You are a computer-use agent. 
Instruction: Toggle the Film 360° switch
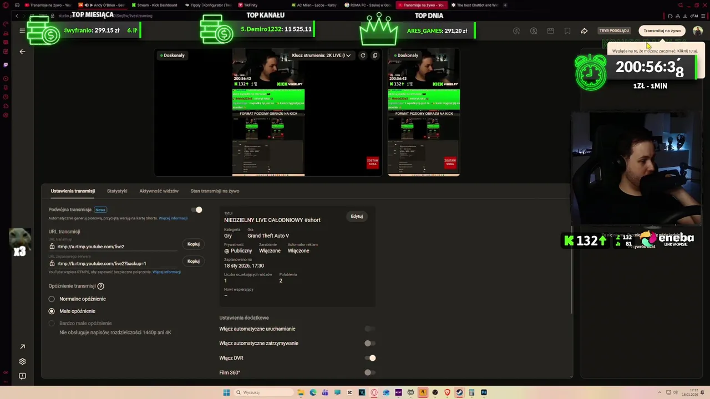click(369, 372)
